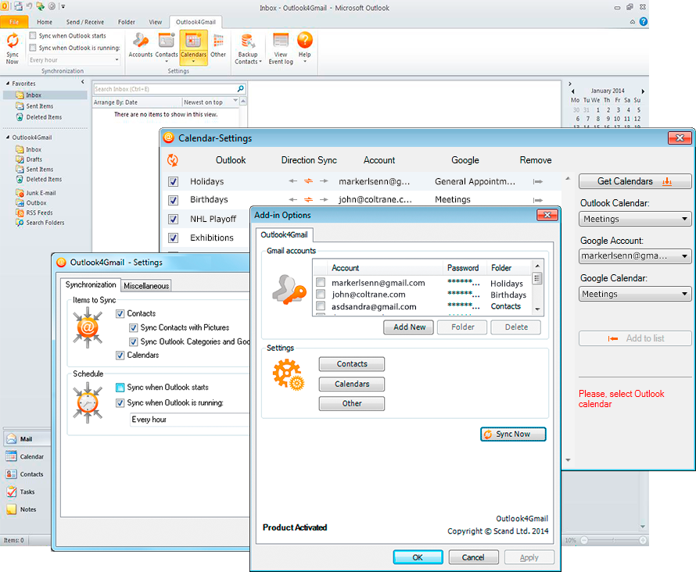Click OK in Add-in Options
Screen dimensions: 696x572
click(x=418, y=557)
